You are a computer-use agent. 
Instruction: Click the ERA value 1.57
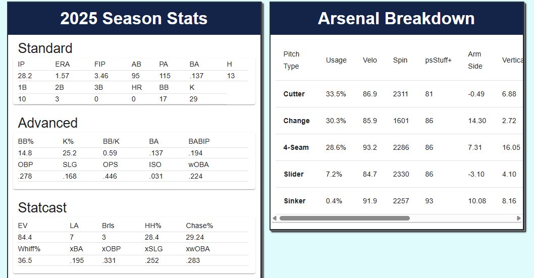coord(62,76)
